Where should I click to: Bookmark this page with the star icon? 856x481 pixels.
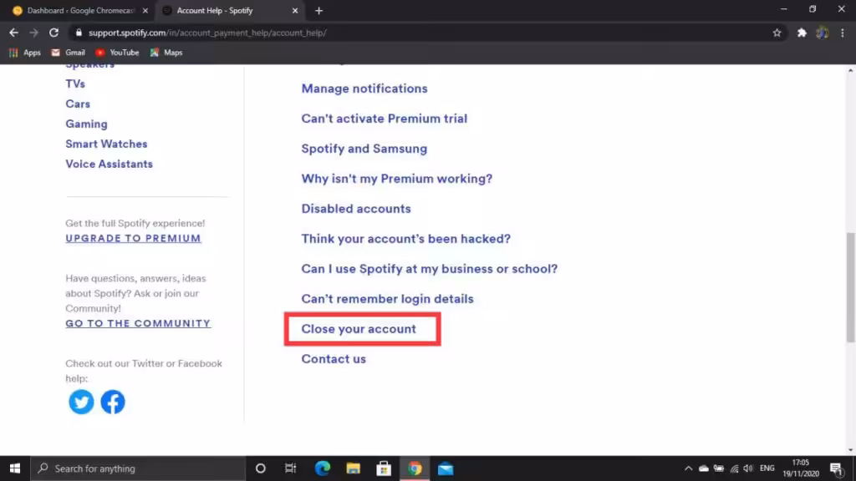click(777, 33)
